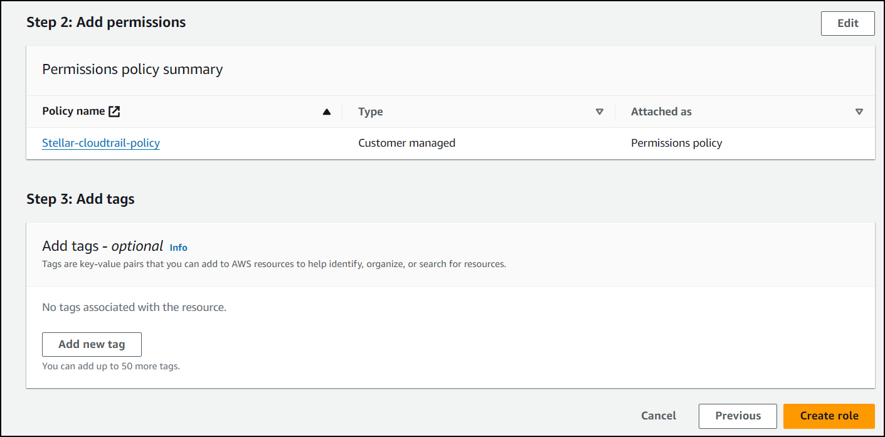Sort by Policy name using the ascending arrow
The height and width of the screenshot is (437, 885).
coord(326,112)
